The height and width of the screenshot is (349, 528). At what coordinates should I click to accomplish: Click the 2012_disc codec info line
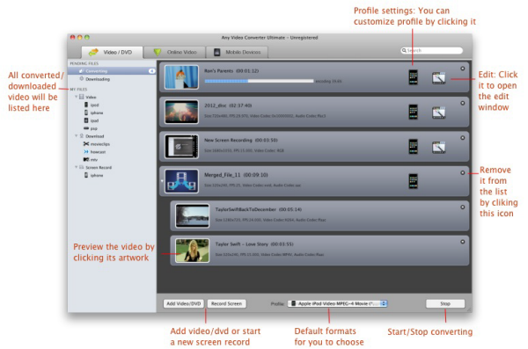click(265, 116)
